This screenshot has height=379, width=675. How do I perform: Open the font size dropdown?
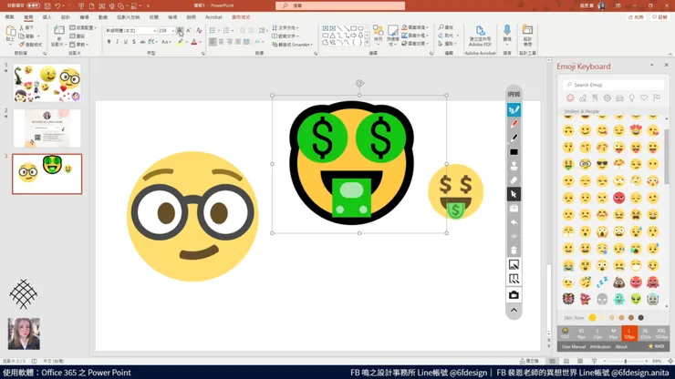(x=172, y=31)
